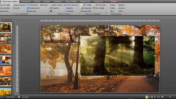Click the Прямоугольник rectangle icon
This screenshot has height=99, width=176.
point(12,5)
